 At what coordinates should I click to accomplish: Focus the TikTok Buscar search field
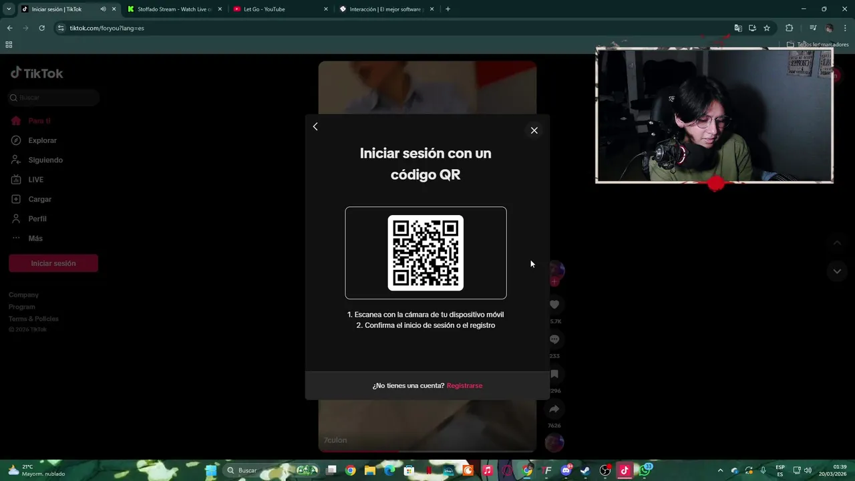coord(53,98)
